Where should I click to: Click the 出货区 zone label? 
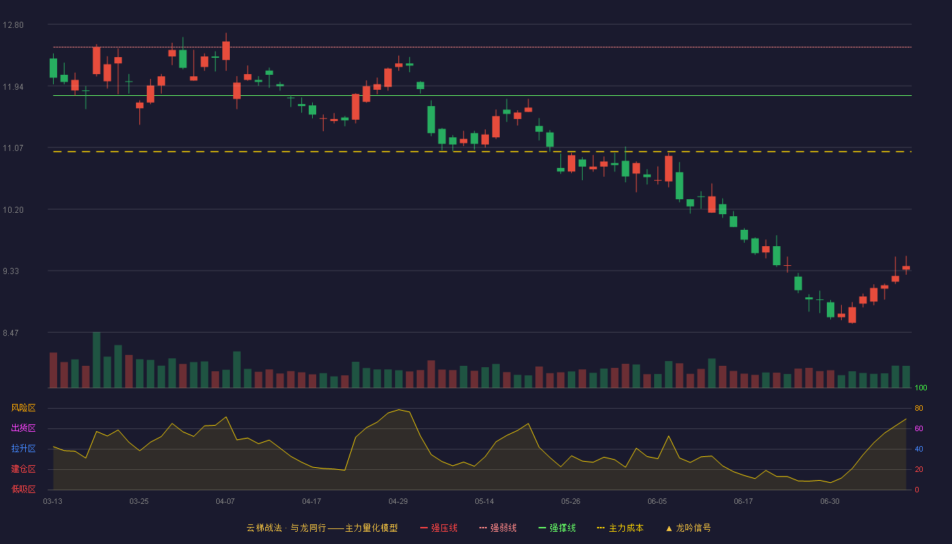tap(23, 428)
